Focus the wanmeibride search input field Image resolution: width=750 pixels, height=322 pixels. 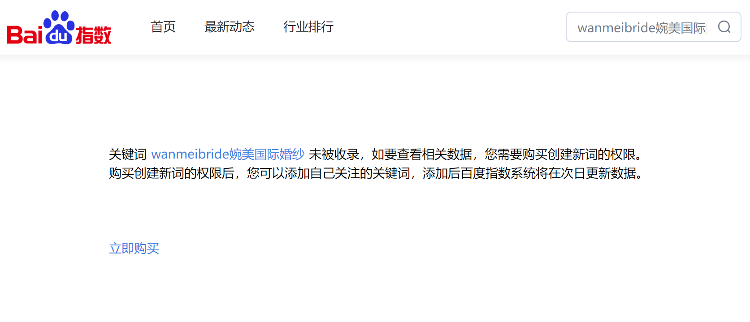tap(642, 27)
